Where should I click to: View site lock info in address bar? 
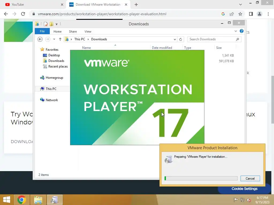point(34,14)
